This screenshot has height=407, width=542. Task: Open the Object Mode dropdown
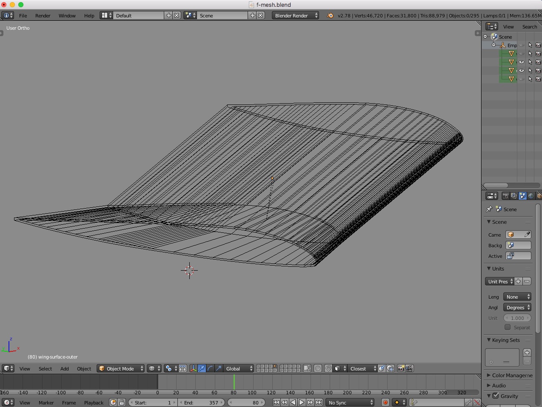click(x=121, y=368)
